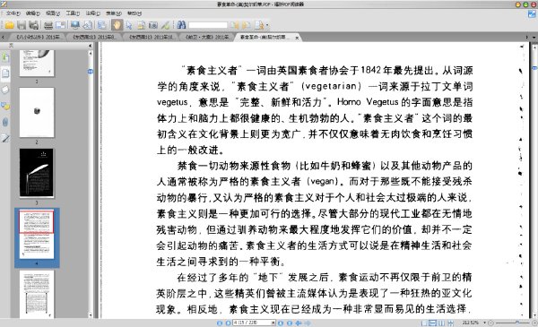
Task: Select the last visible page thumbnail
Action: 37,294
